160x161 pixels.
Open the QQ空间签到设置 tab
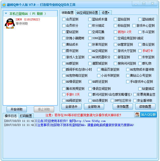(x=87, y=13)
